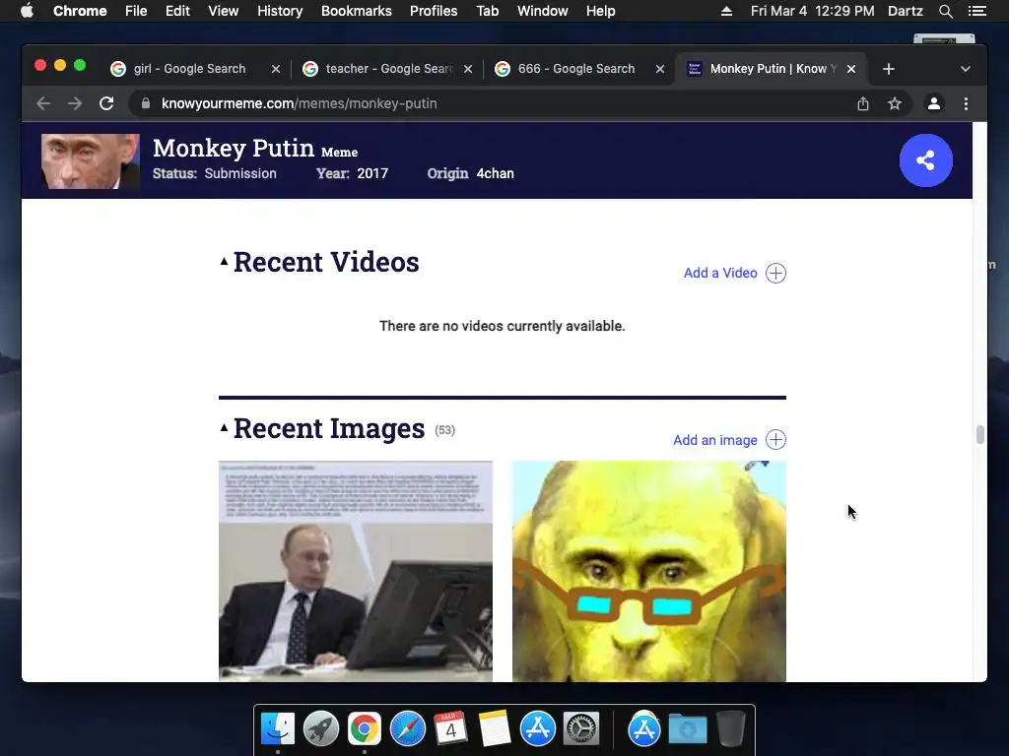
Task: Open the App Store next to Notes in the dock
Action: coord(537,729)
